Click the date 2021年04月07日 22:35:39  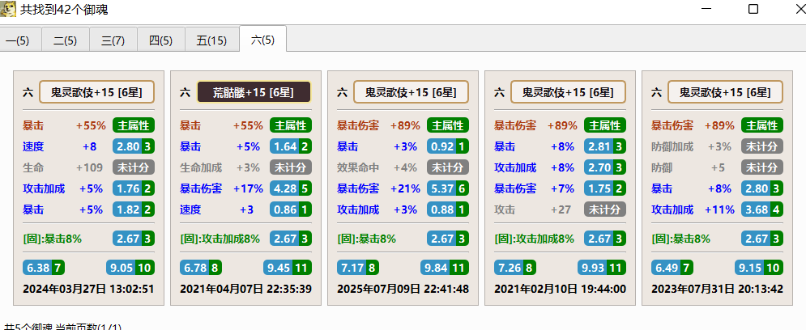pyautogui.click(x=245, y=289)
